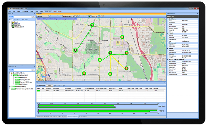Select the radio icon near Charleswood and Collingwood
Image resolution: width=206 pixels, height=127 pixels.
(x=75, y=50)
